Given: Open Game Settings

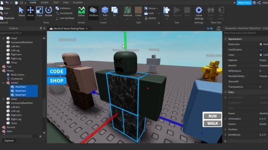Looking at the screenshot, I should point(199,13).
